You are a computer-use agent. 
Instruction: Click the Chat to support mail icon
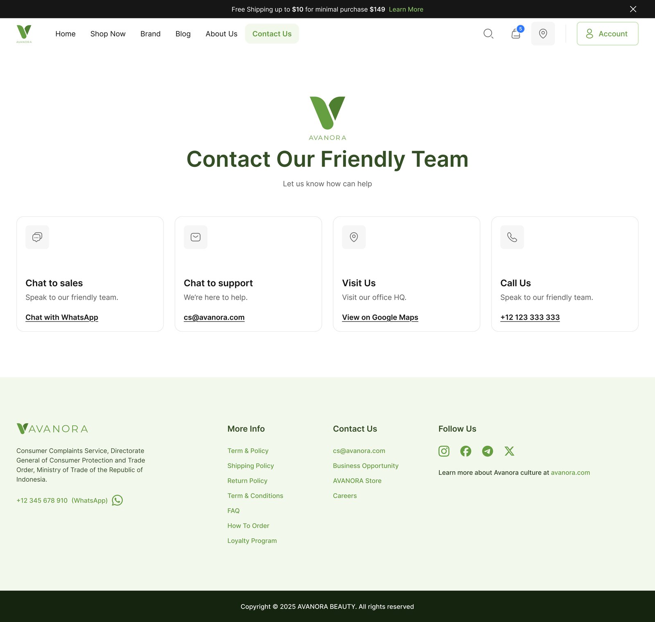tap(196, 237)
